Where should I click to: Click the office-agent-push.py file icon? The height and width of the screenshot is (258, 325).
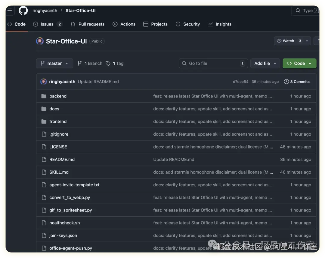coord(44,248)
